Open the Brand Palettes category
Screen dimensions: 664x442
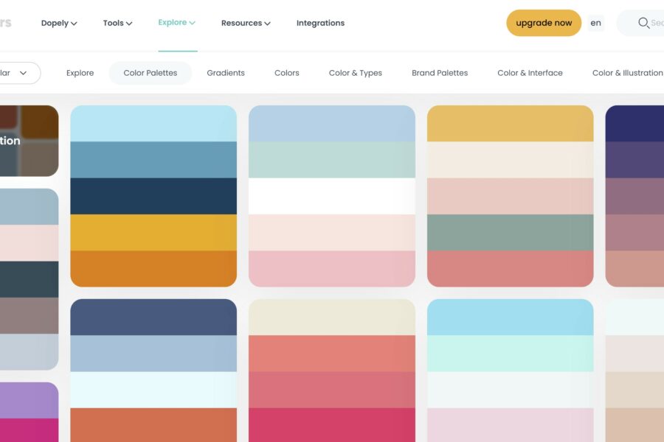click(439, 72)
